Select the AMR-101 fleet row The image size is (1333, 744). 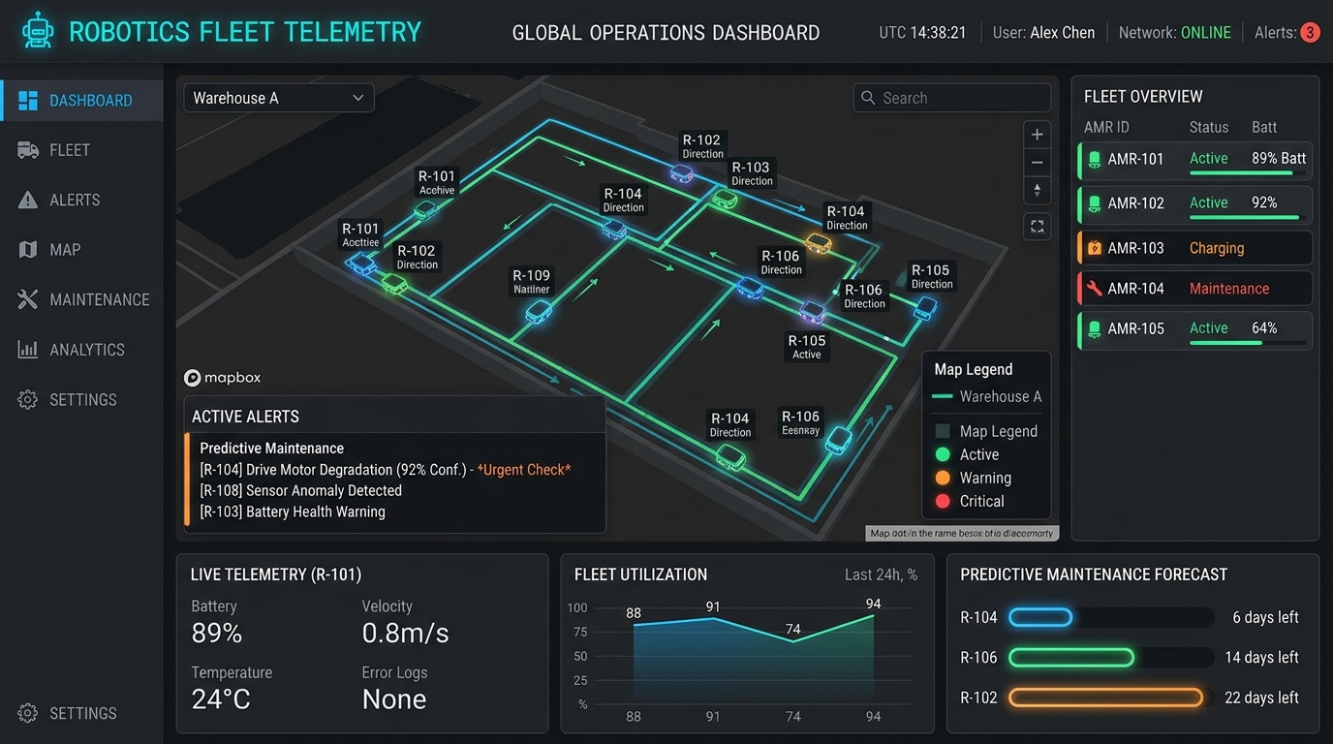coord(1194,159)
